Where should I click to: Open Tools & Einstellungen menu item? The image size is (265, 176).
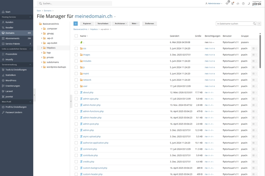point(16,70)
